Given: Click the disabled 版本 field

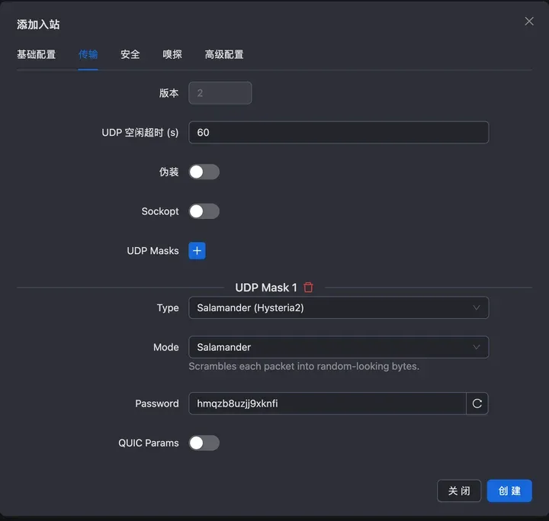Looking at the screenshot, I should pos(220,93).
